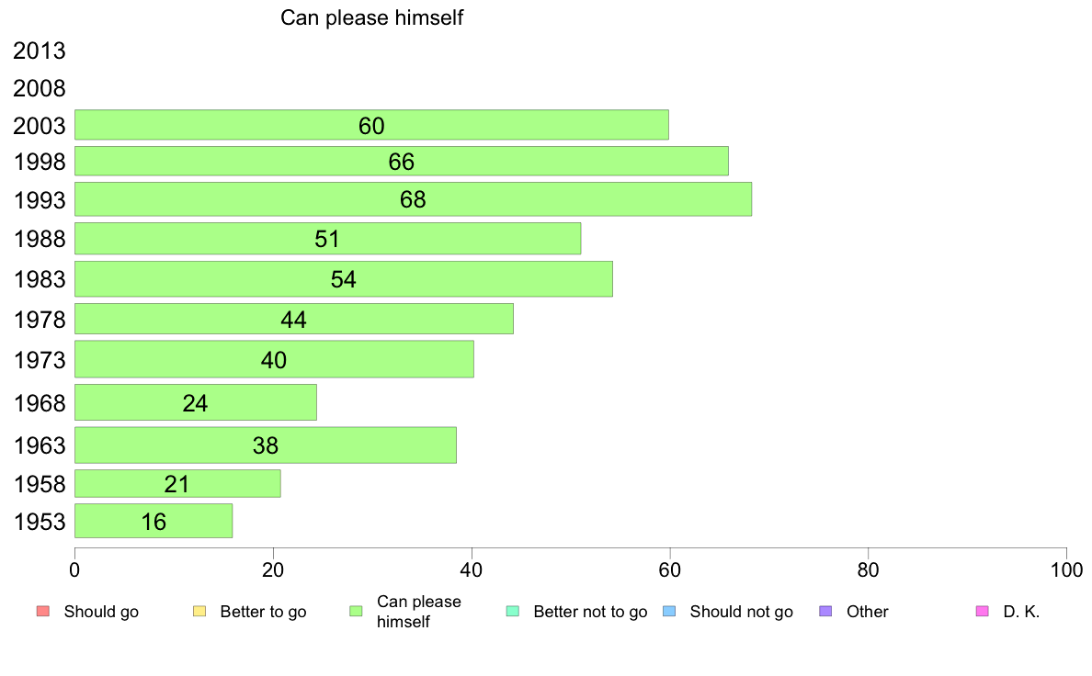Click the 1998 bar showing 66
The image size is (1092, 676).
click(401, 161)
